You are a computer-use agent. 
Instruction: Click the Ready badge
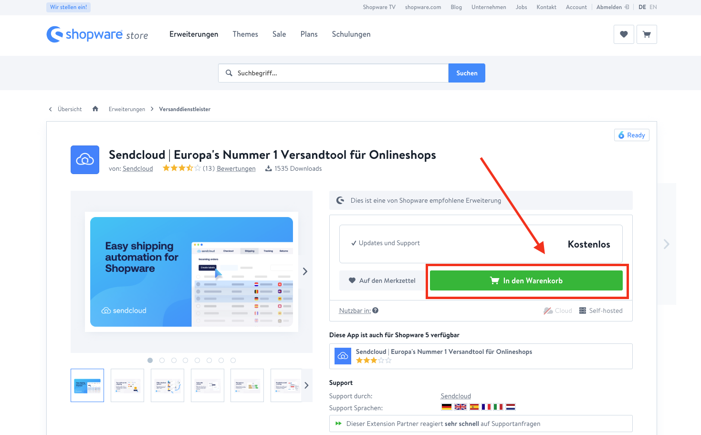point(632,135)
